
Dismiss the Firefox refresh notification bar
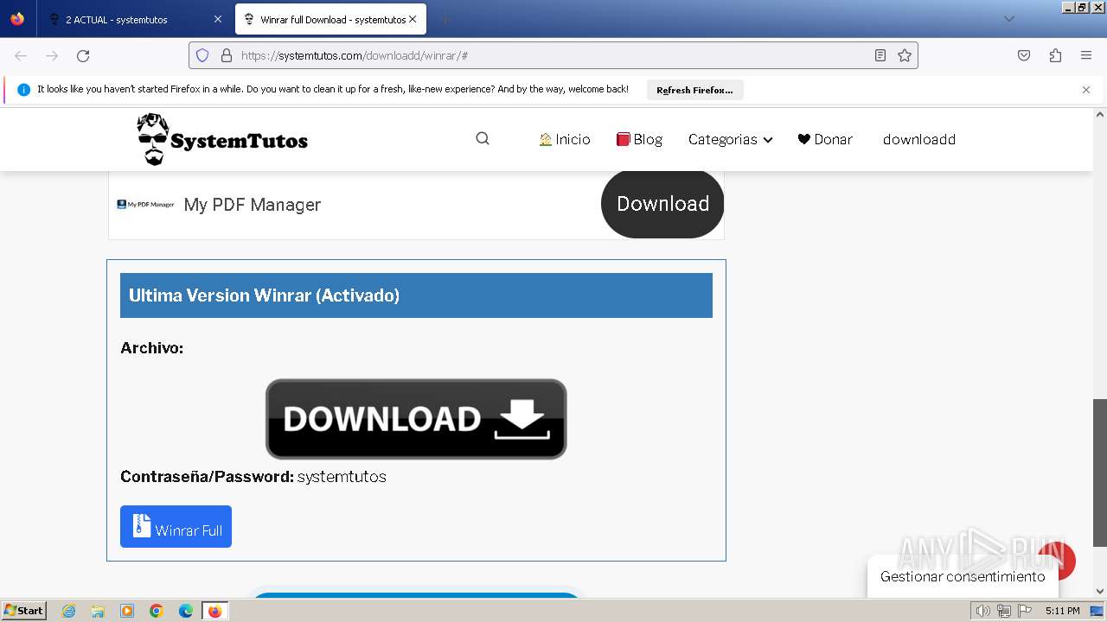[1086, 90]
